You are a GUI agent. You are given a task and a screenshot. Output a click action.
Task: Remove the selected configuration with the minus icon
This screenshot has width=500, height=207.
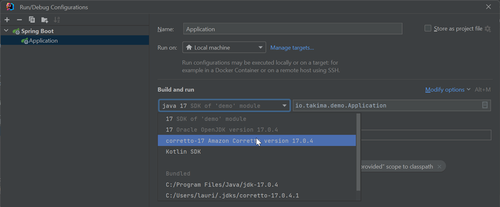coord(19,20)
